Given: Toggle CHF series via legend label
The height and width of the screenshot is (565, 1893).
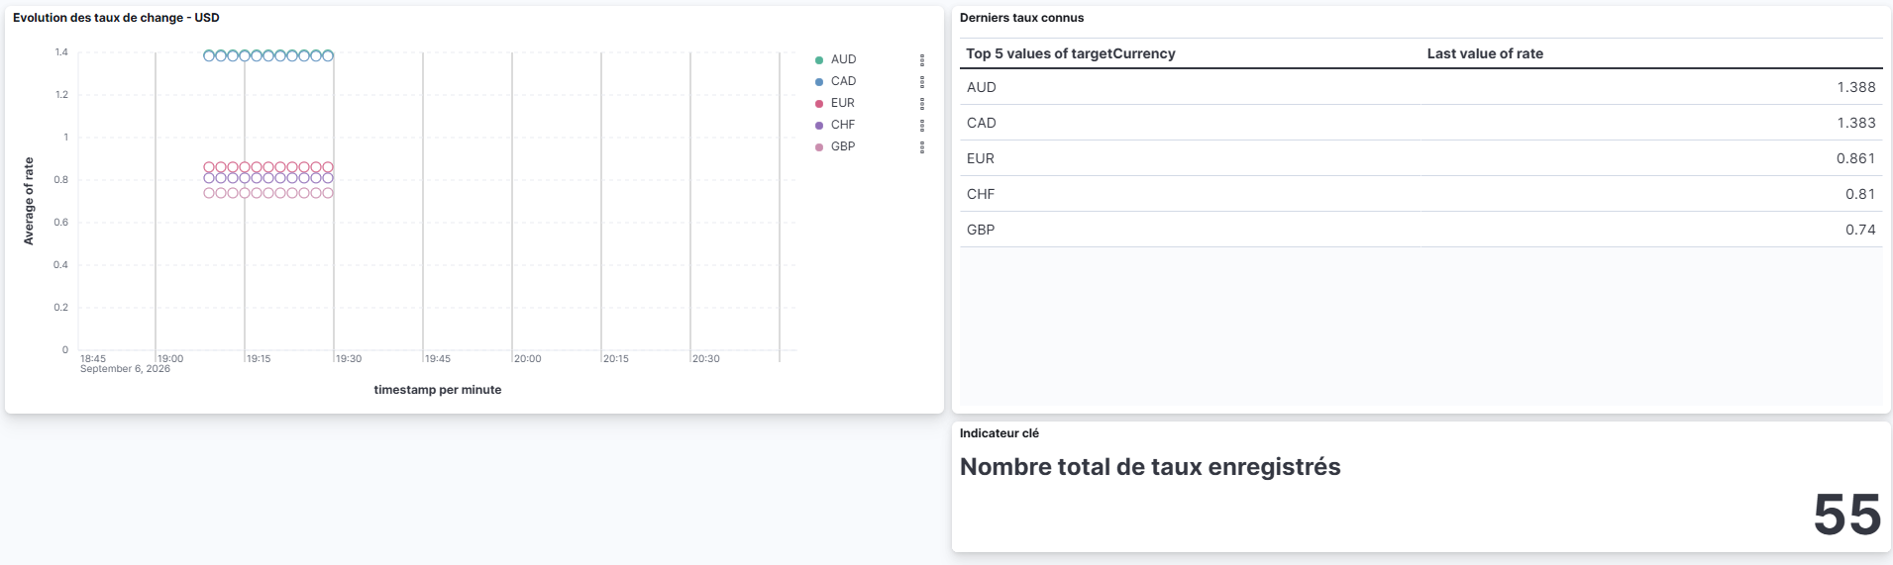Looking at the screenshot, I should tap(843, 125).
